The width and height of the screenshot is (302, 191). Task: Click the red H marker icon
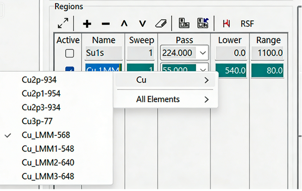[226, 24]
